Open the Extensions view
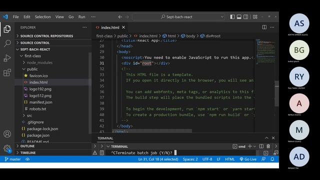The image size is (320, 180). click(7, 72)
